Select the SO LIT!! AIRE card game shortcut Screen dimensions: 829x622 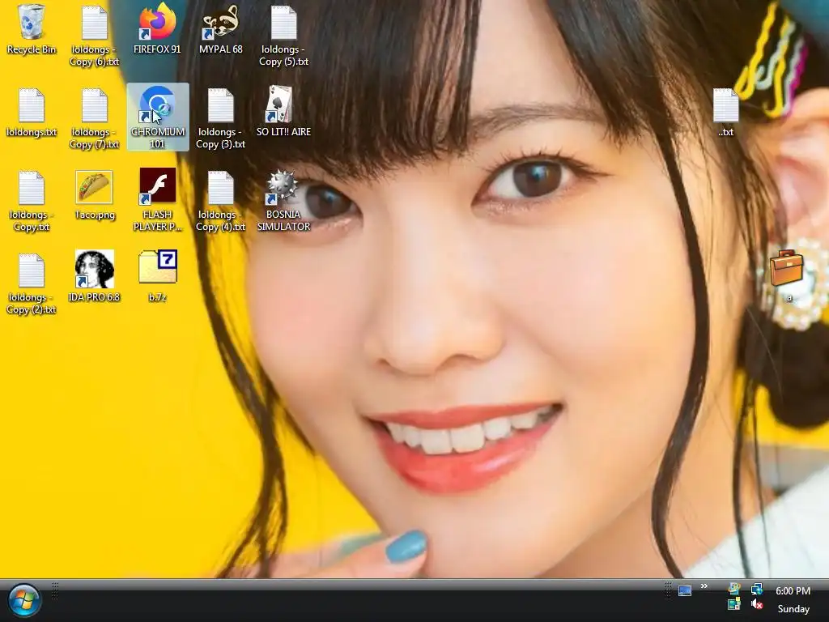pos(283,112)
